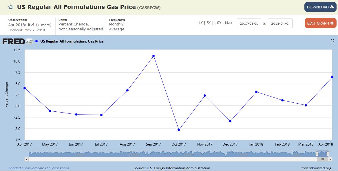Toggle fullscreen view of the graph
The image size is (338, 171).
point(332,41)
